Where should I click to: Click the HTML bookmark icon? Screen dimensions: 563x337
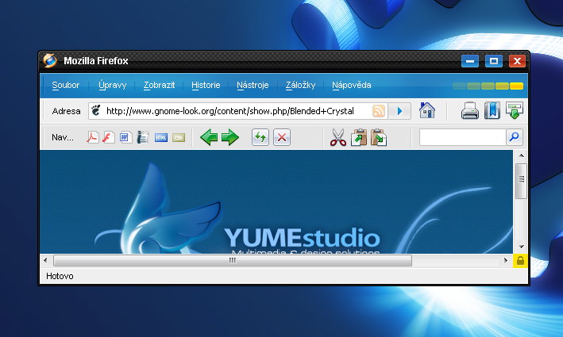point(161,138)
